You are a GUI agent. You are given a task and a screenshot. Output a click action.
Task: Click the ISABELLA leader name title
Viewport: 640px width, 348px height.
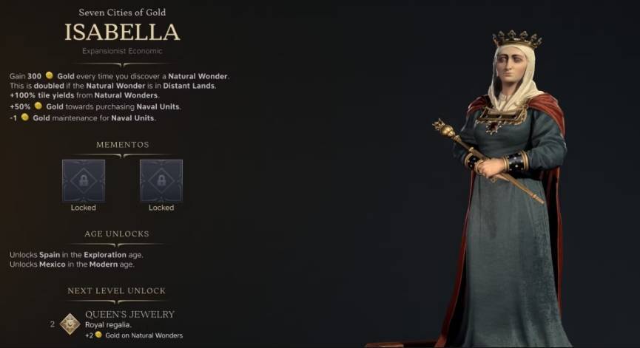click(122, 33)
